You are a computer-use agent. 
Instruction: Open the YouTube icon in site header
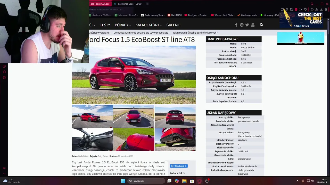253,25
